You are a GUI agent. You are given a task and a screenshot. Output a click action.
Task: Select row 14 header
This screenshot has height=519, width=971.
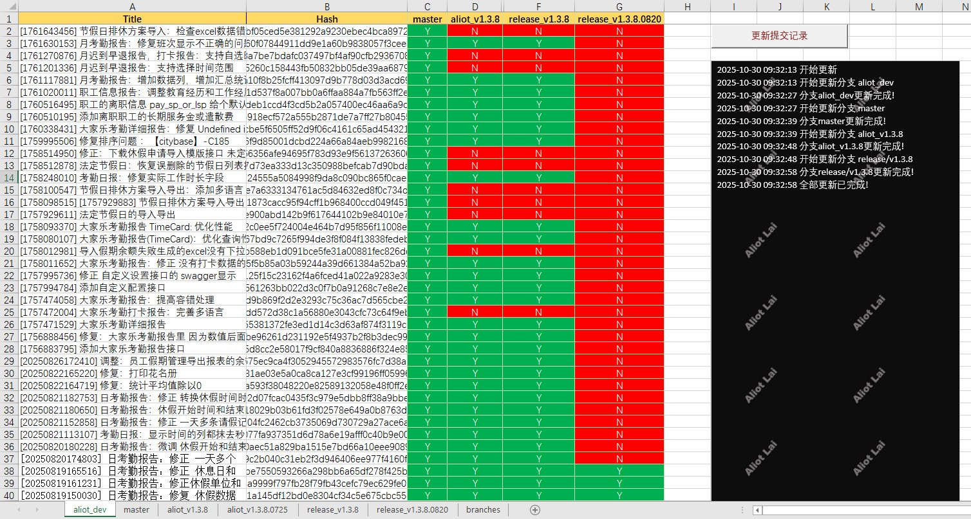9,178
